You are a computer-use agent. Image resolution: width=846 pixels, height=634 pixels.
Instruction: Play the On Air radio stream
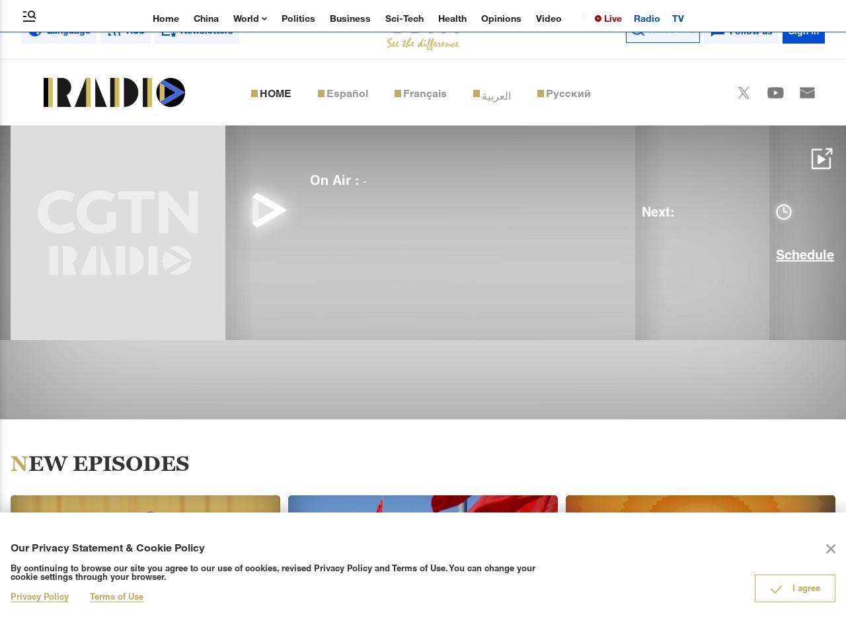pyautogui.click(x=268, y=210)
